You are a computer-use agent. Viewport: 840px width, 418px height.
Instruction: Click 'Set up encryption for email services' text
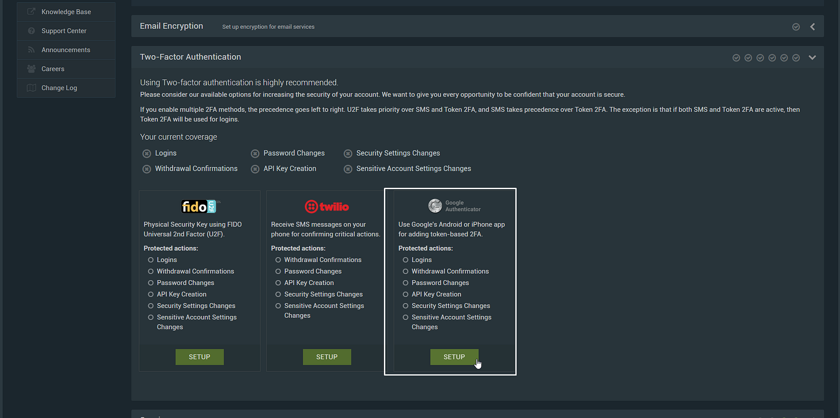point(268,27)
